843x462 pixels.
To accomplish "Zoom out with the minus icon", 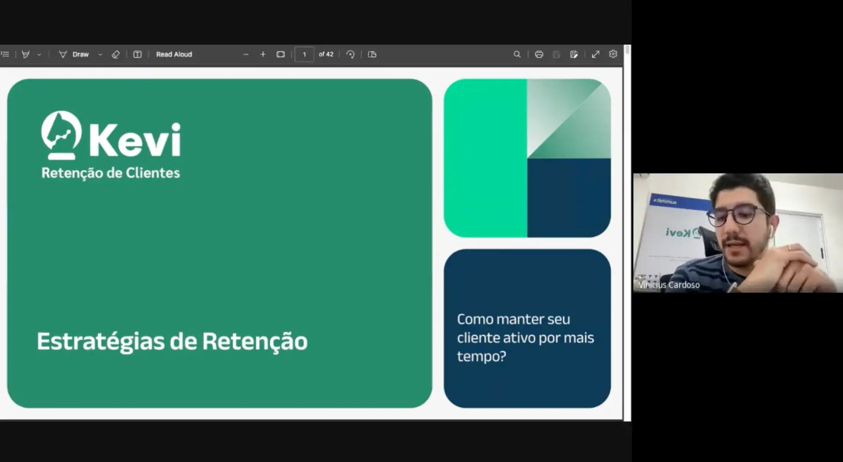I will (246, 54).
